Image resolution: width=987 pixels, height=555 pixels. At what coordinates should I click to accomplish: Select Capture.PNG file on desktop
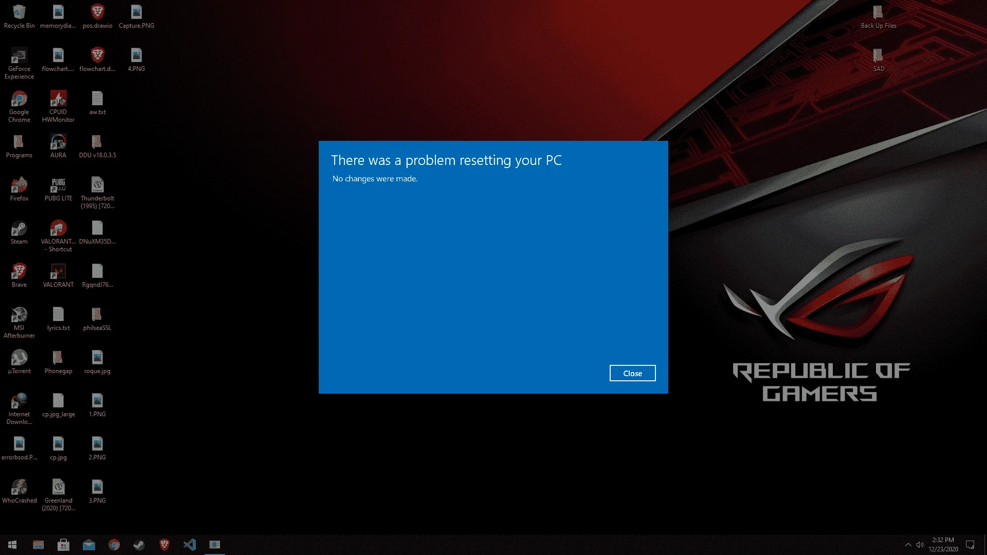pos(136,16)
